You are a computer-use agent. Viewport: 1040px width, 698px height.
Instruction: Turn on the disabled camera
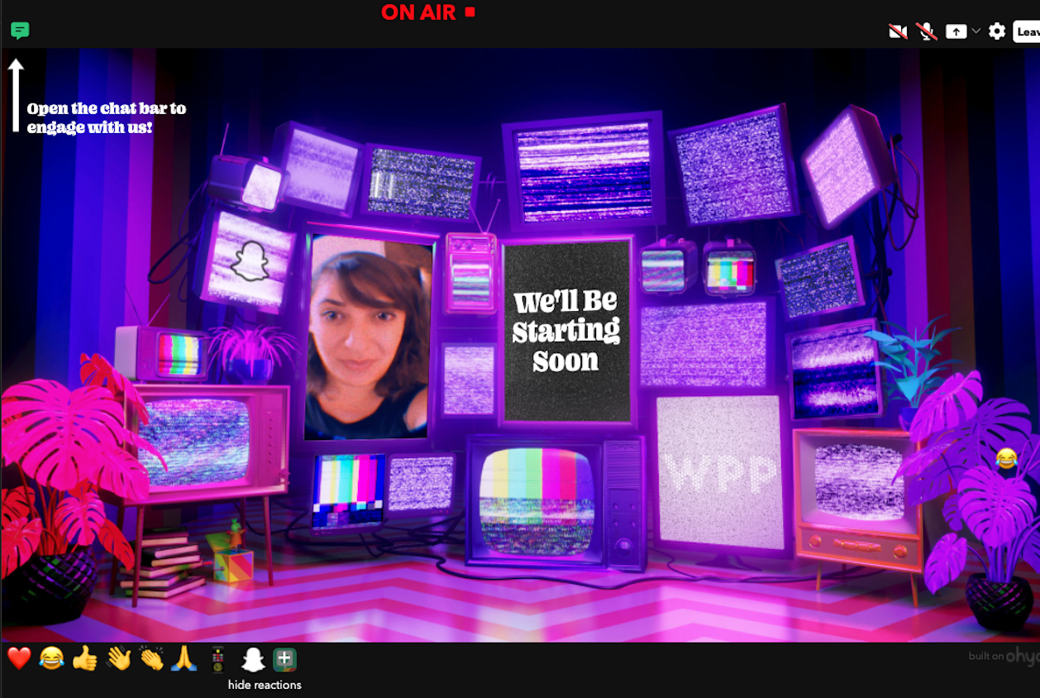(898, 31)
